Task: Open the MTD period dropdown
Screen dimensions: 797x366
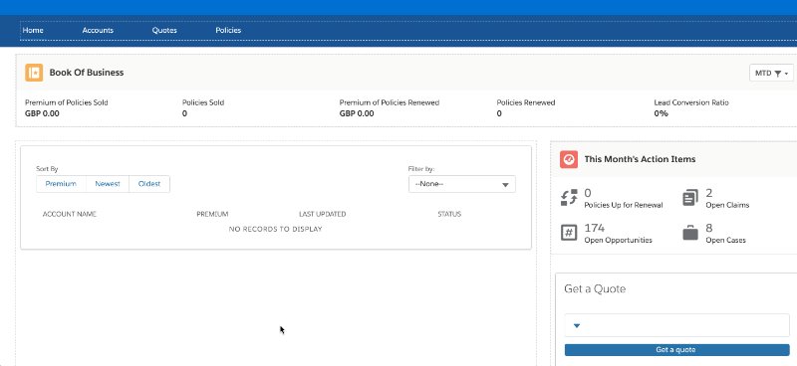Action: pyautogui.click(x=771, y=73)
